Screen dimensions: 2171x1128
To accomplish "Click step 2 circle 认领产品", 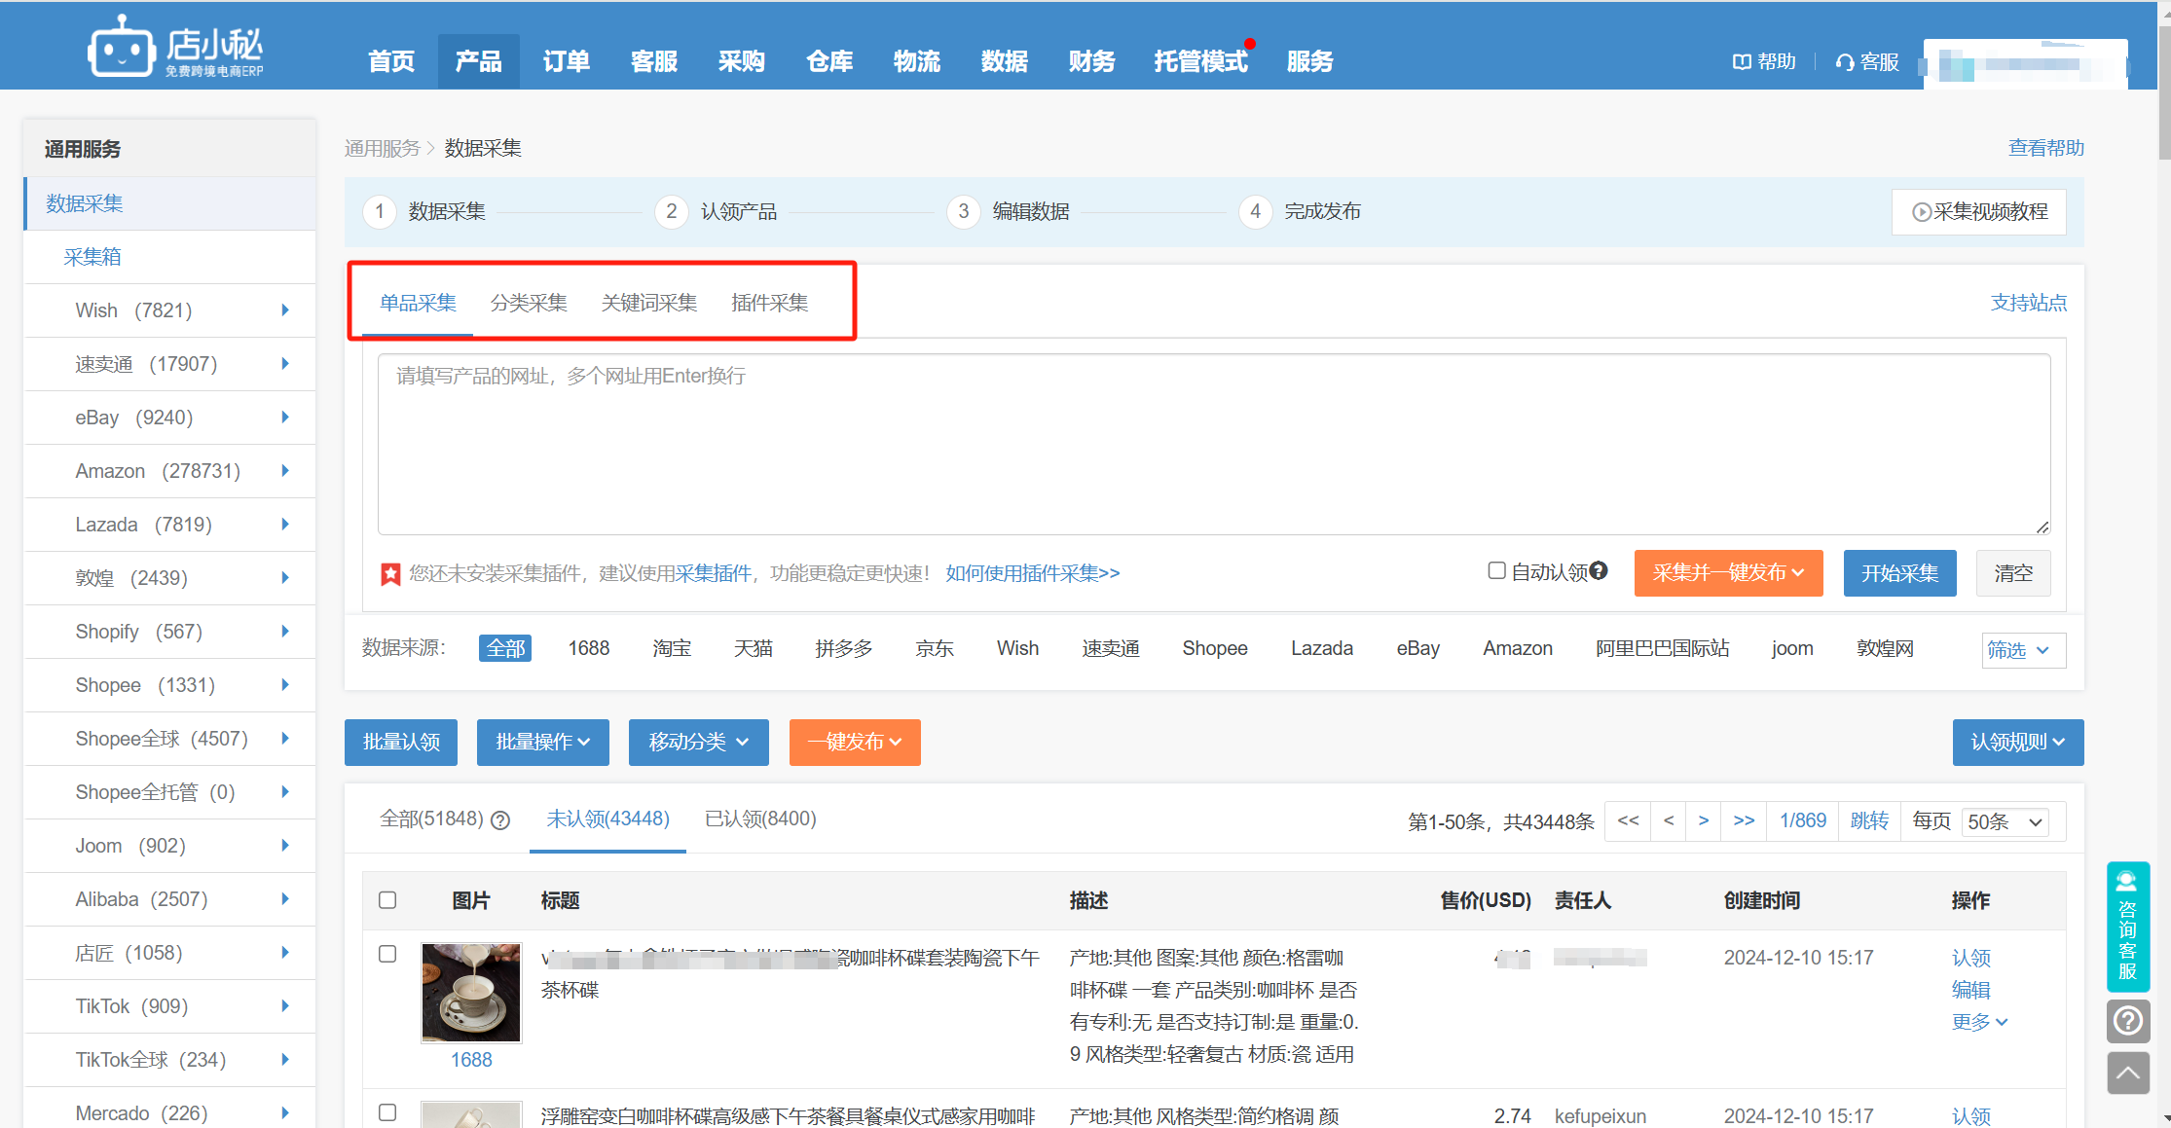I will click(x=672, y=211).
